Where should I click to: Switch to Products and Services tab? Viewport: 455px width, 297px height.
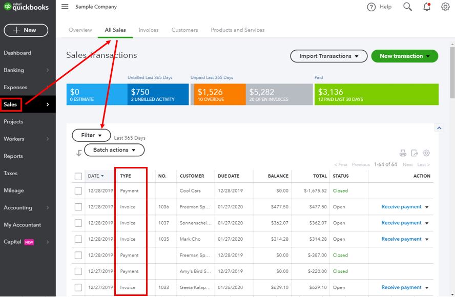[x=238, y=30]
